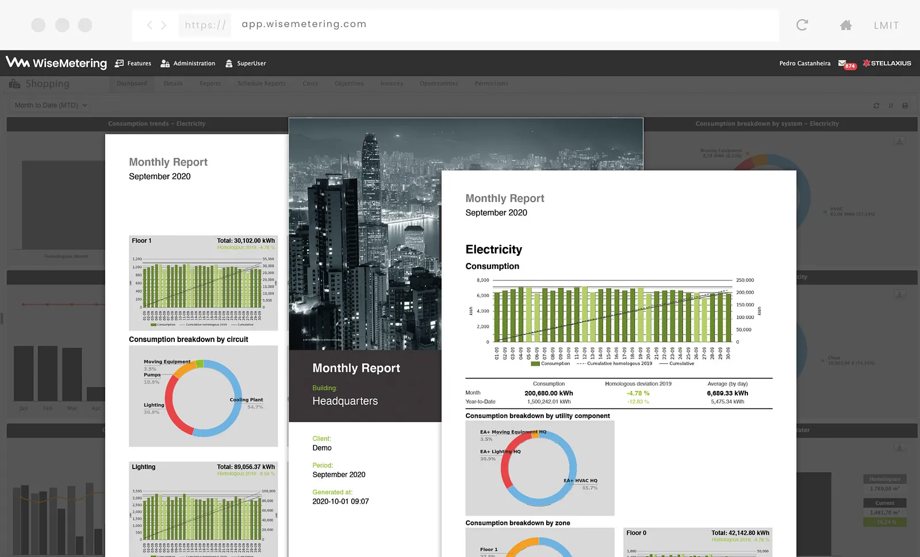Image resolution: width=920 pixels, height=557 pixels.
Task: Open the Objectives tab
Action: tap(349, 84)
